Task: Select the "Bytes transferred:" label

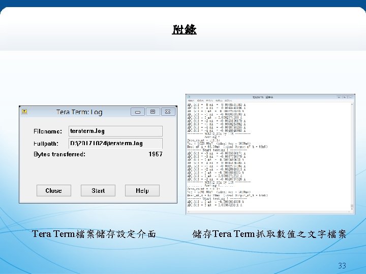Action: (59, 154)
